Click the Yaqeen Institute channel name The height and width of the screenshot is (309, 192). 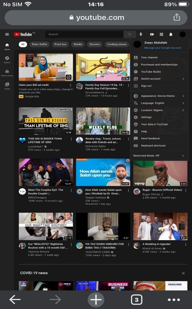96,197
